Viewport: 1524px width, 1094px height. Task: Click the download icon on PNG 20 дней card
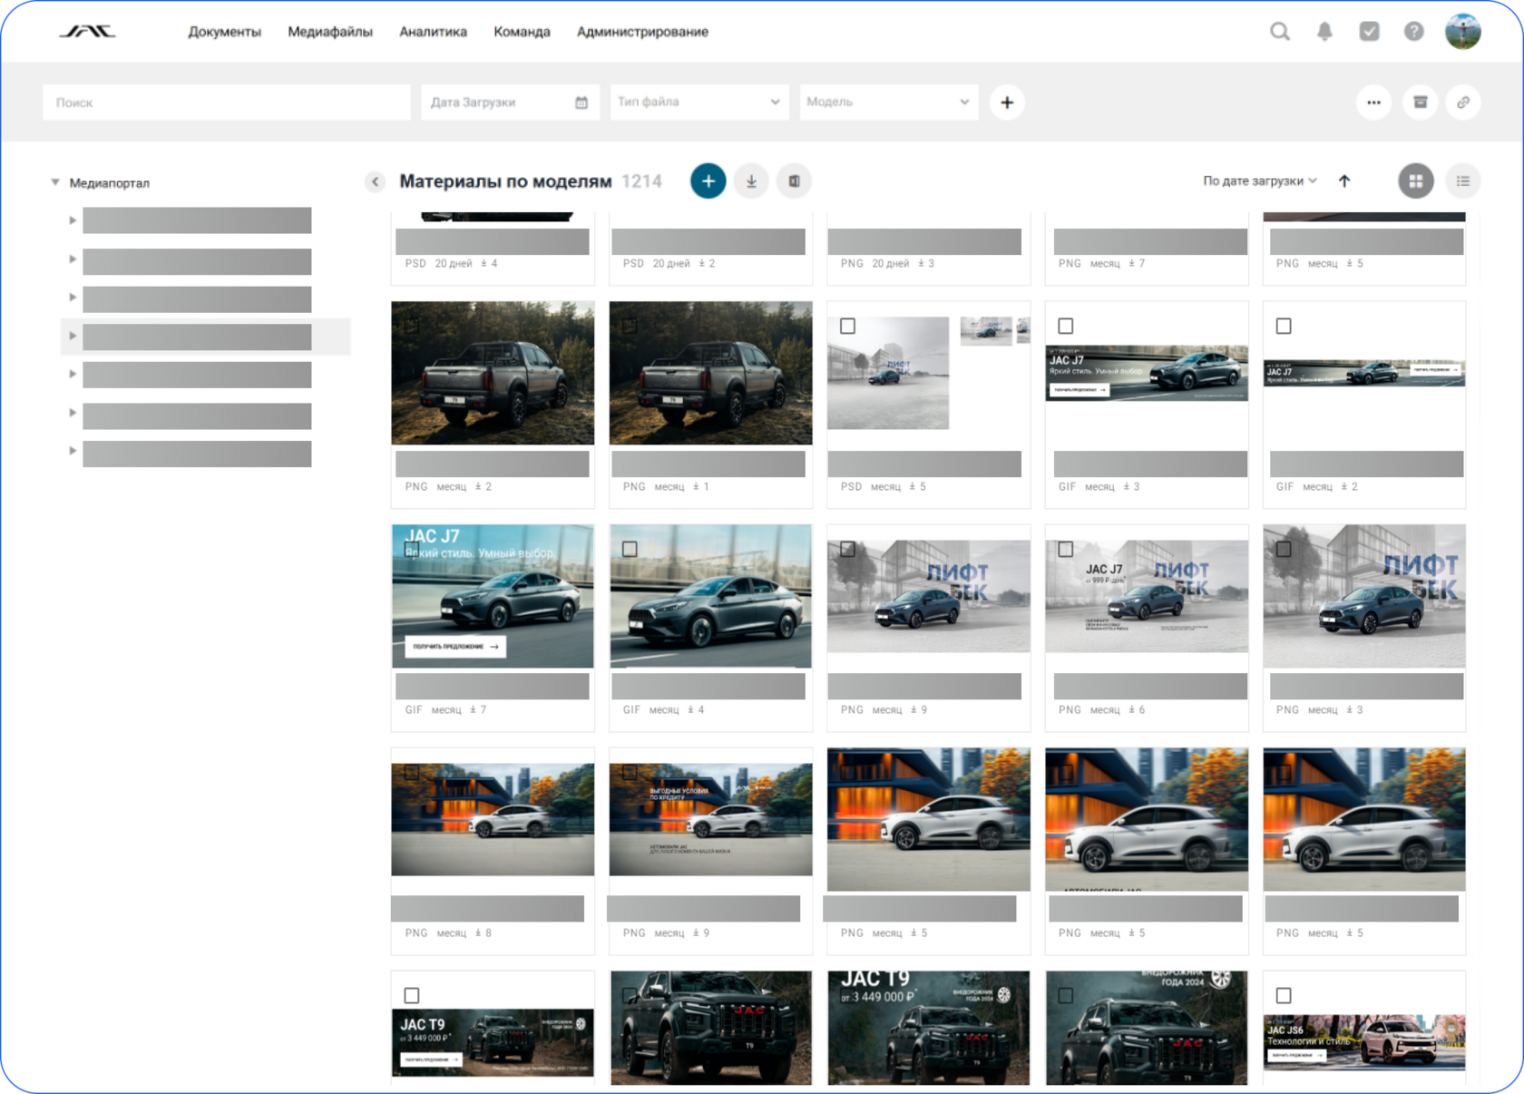921,264
